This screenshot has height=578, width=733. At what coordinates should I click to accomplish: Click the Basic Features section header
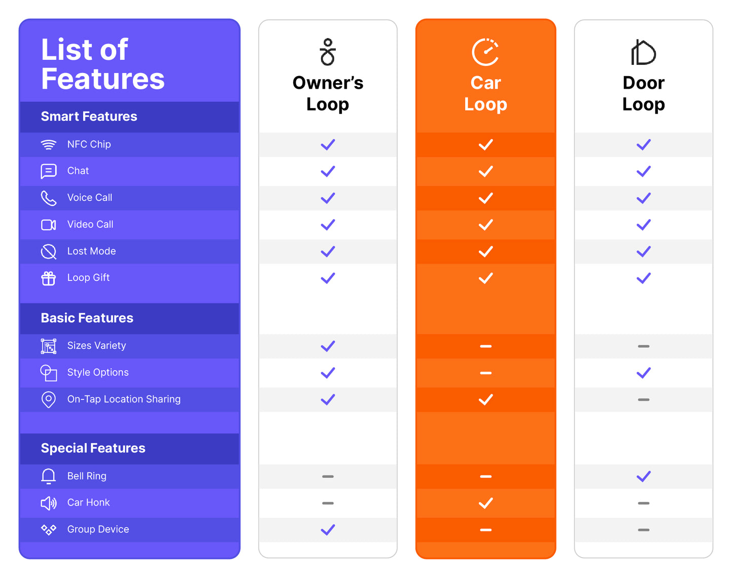pos(87,318)
